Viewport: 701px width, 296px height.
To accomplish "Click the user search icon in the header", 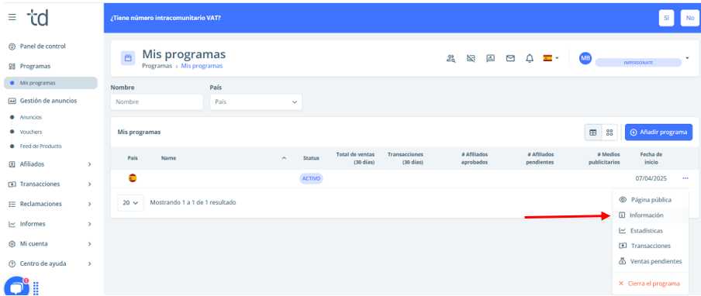I will [x=451, y=58].
